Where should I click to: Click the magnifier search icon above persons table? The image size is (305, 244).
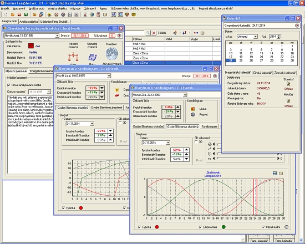click(x=148, y=33)
